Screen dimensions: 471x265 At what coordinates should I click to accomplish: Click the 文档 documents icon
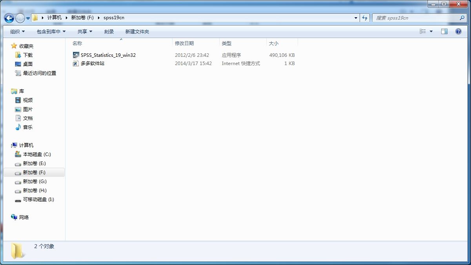(18, 118)
